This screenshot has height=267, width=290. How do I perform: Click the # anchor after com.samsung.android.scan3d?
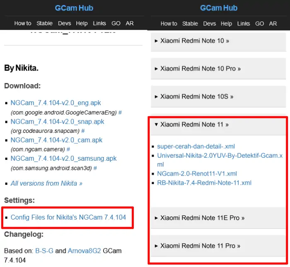[95, 168]
